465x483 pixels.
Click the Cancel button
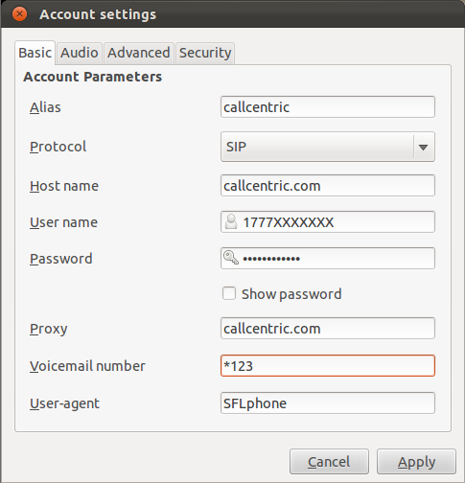coord(329,462)
